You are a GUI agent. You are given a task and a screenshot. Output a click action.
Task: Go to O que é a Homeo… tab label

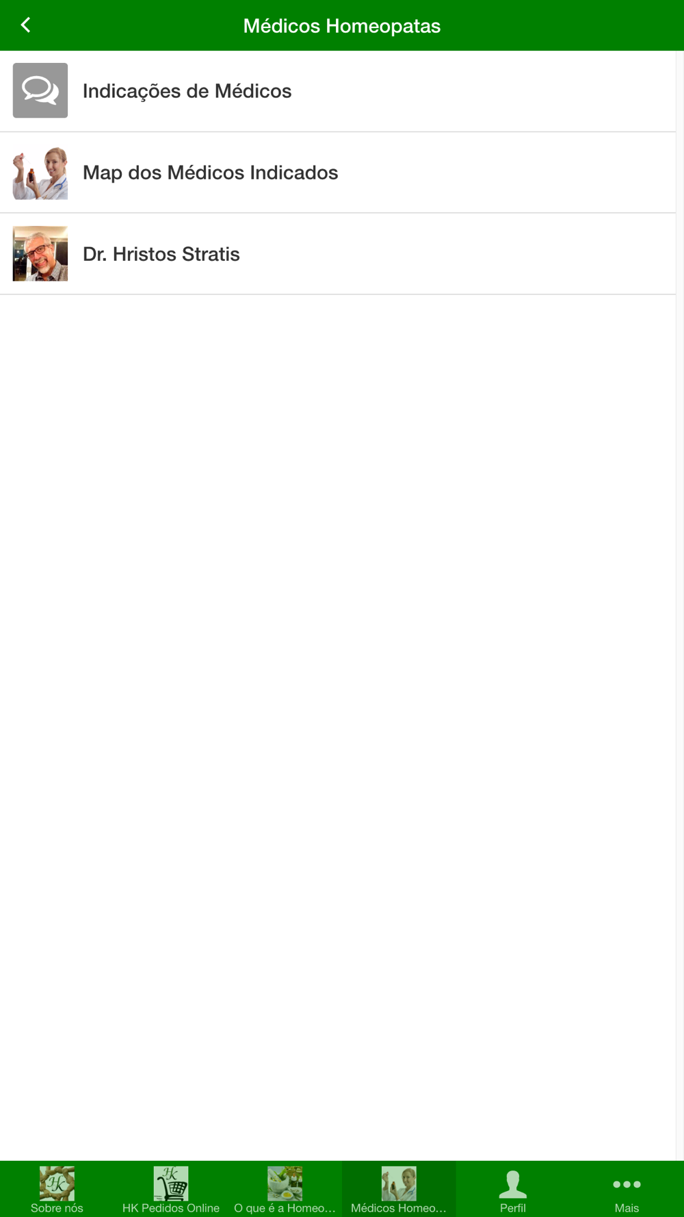click(285, 1208)
